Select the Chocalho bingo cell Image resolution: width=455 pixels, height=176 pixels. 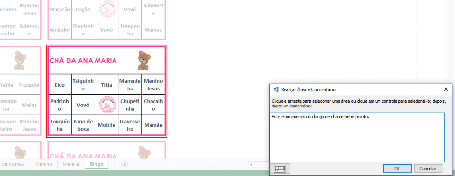tap(153, 105)
